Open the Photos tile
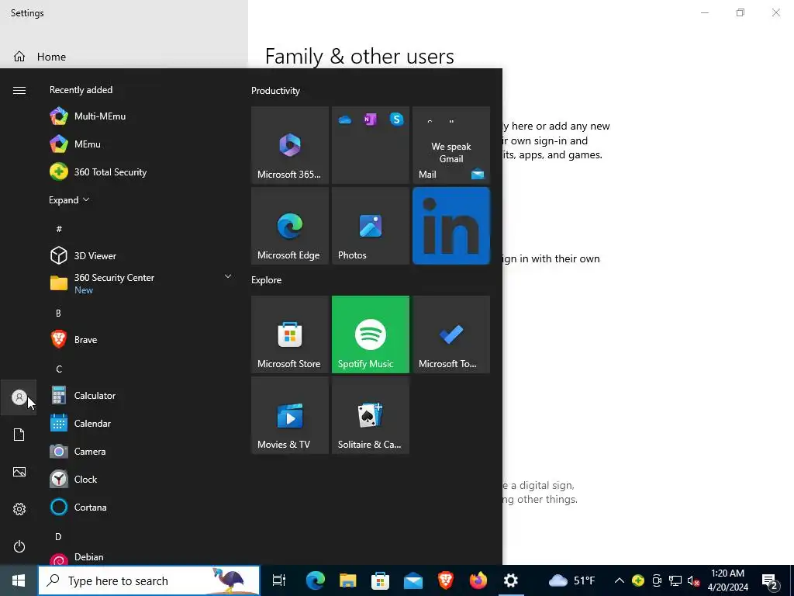Viewport: 794px width, 596px height. (371, 226)
